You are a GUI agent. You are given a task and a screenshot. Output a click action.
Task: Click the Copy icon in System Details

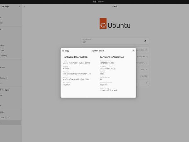[64, 50]
